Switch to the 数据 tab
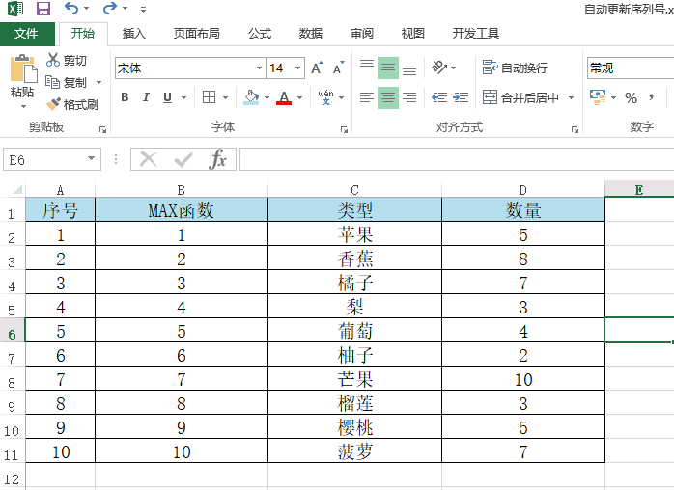The height and width of the screenshot is (490, 674). pyautogui.click(x=311, y=34)
